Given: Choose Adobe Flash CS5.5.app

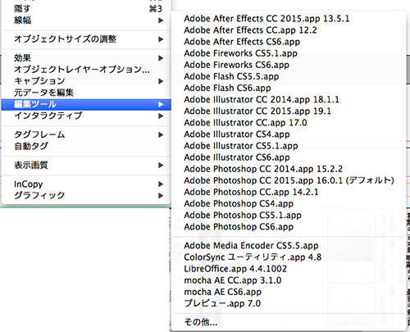Looking at the screenshot, I should pos(289,76).
